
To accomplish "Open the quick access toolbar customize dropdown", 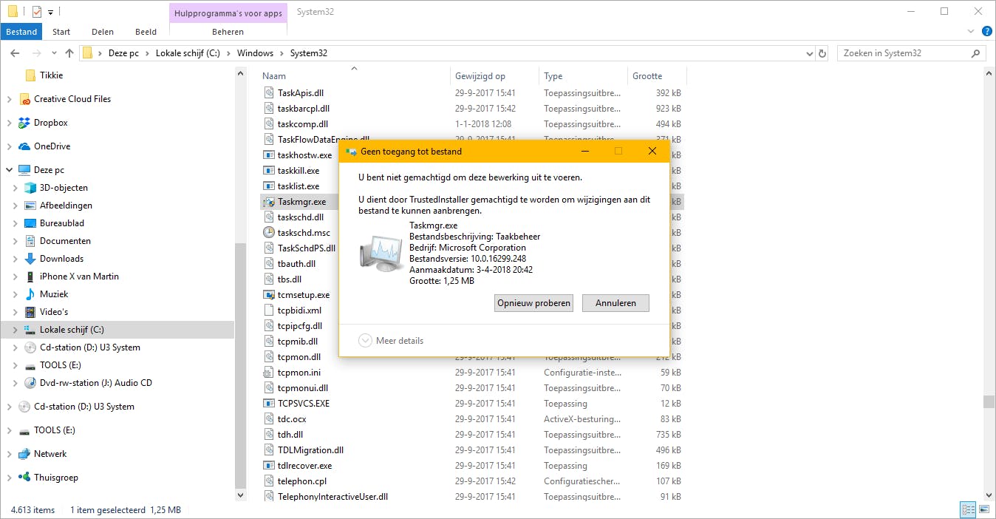I will click(50, 12).
